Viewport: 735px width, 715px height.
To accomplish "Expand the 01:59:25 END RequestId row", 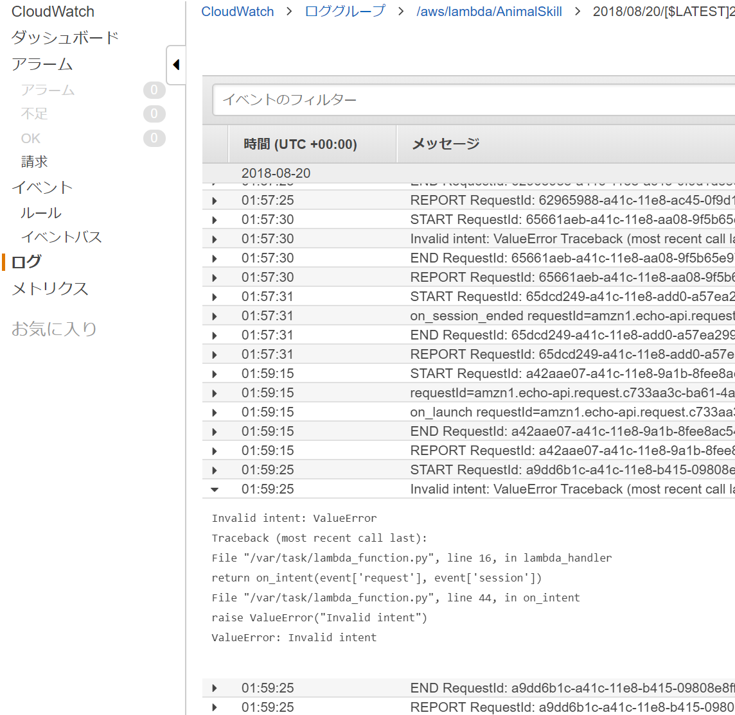I will (214, 688).
